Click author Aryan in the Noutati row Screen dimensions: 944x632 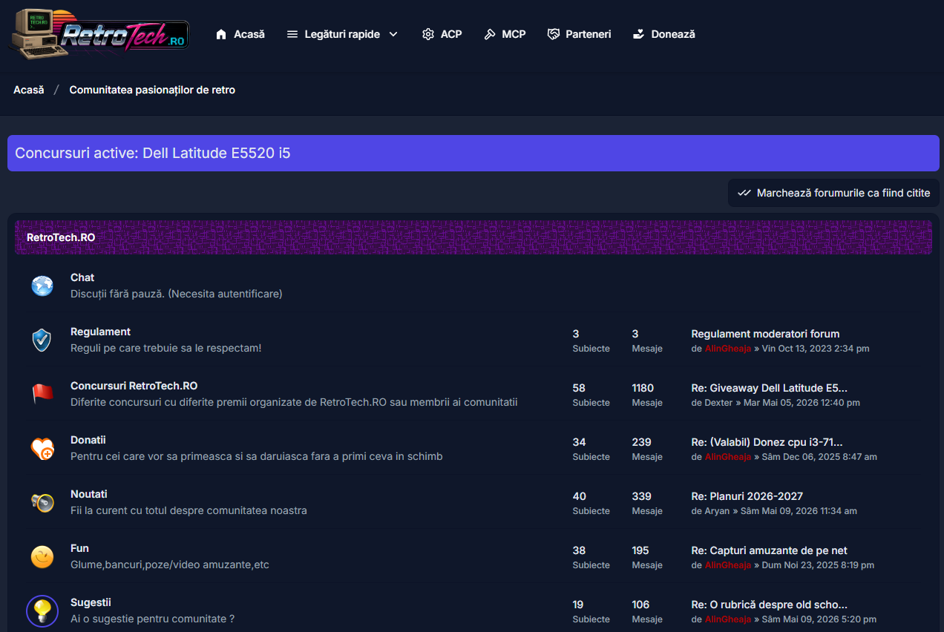click(x=717, y=511)
